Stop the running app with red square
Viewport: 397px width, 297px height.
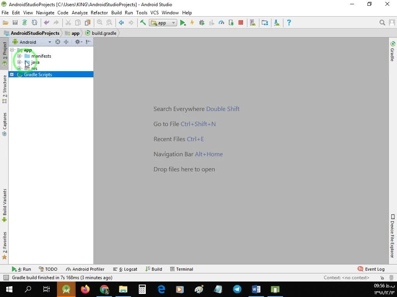[241, 23]
